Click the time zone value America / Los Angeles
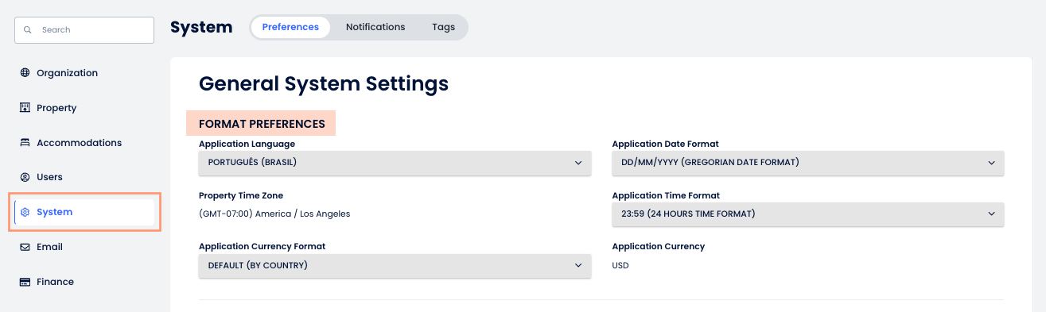The height and width of the screenshot is (312, 1046). 274,214
